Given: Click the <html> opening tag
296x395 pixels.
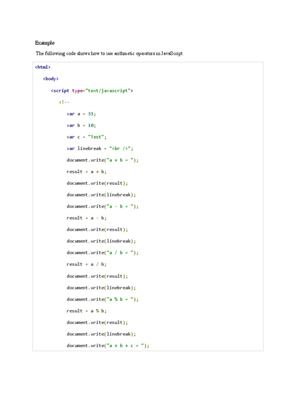Looking at the screenshot, I should pyautogui.click(x=43, y=67).
